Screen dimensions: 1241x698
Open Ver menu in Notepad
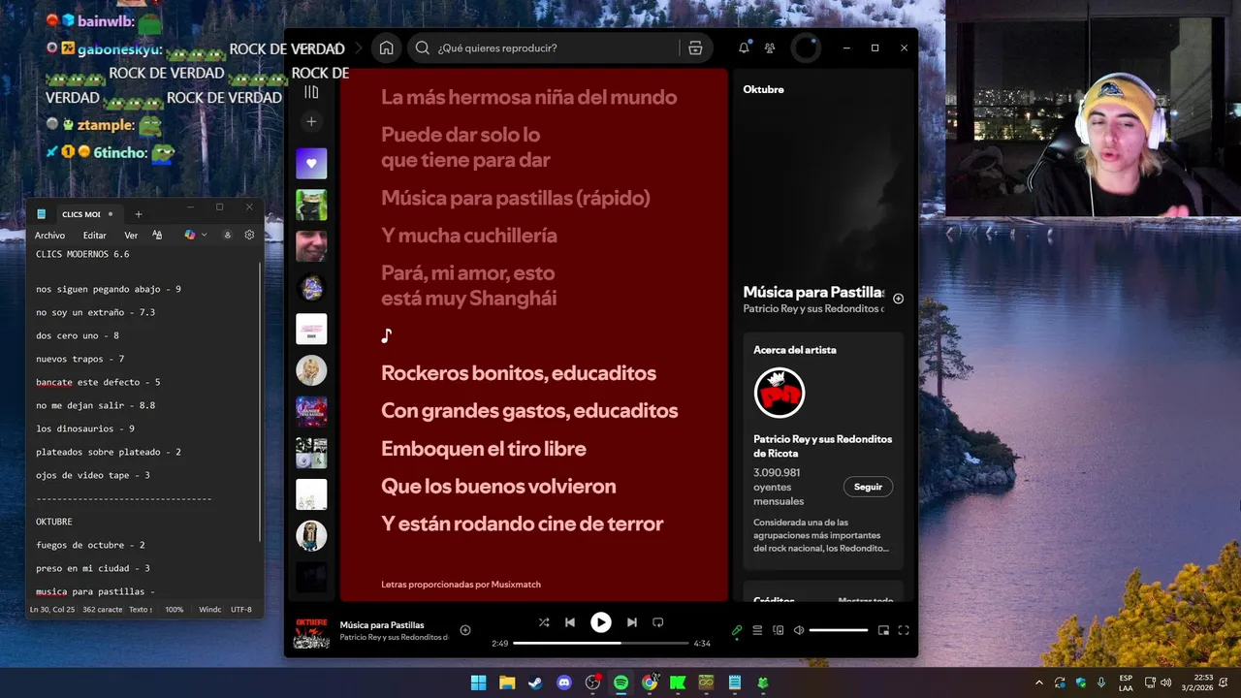point(131,236)
